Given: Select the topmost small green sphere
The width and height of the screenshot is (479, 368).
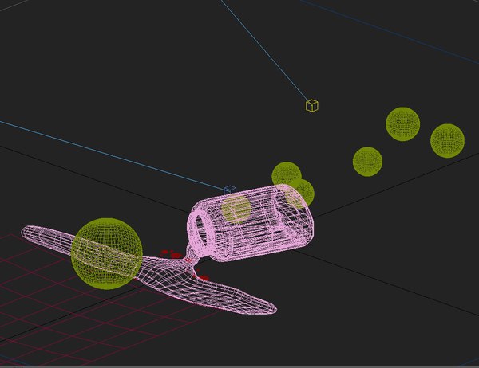Looking at the screenshot, I should point(403,123).
